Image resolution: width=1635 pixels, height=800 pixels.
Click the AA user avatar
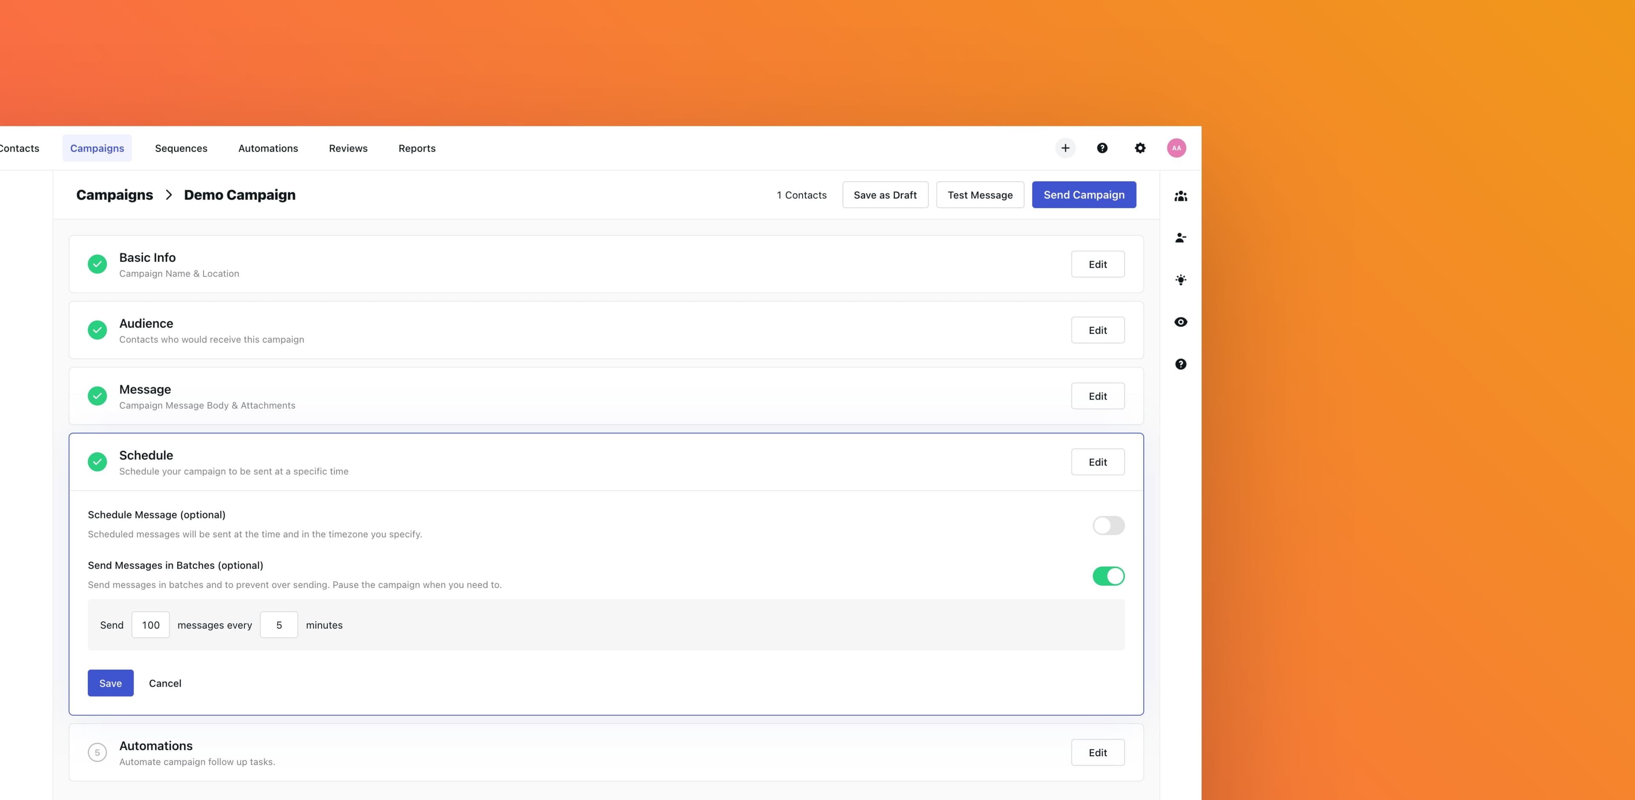1176,148
